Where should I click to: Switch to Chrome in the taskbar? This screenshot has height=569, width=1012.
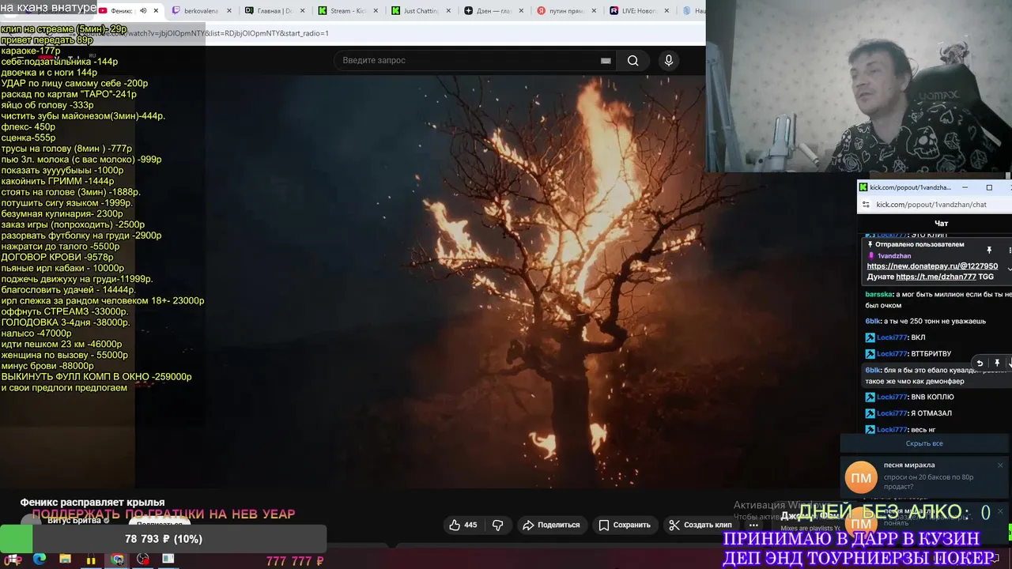(x=117, y=560)
